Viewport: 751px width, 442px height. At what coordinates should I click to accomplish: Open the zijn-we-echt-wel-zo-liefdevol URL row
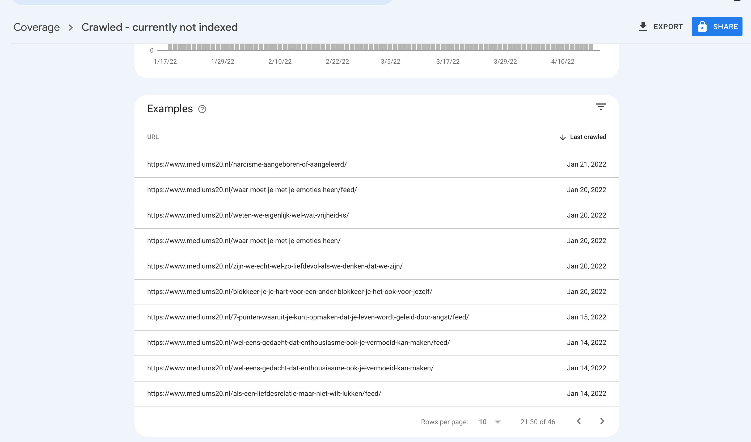pos(377,266)
